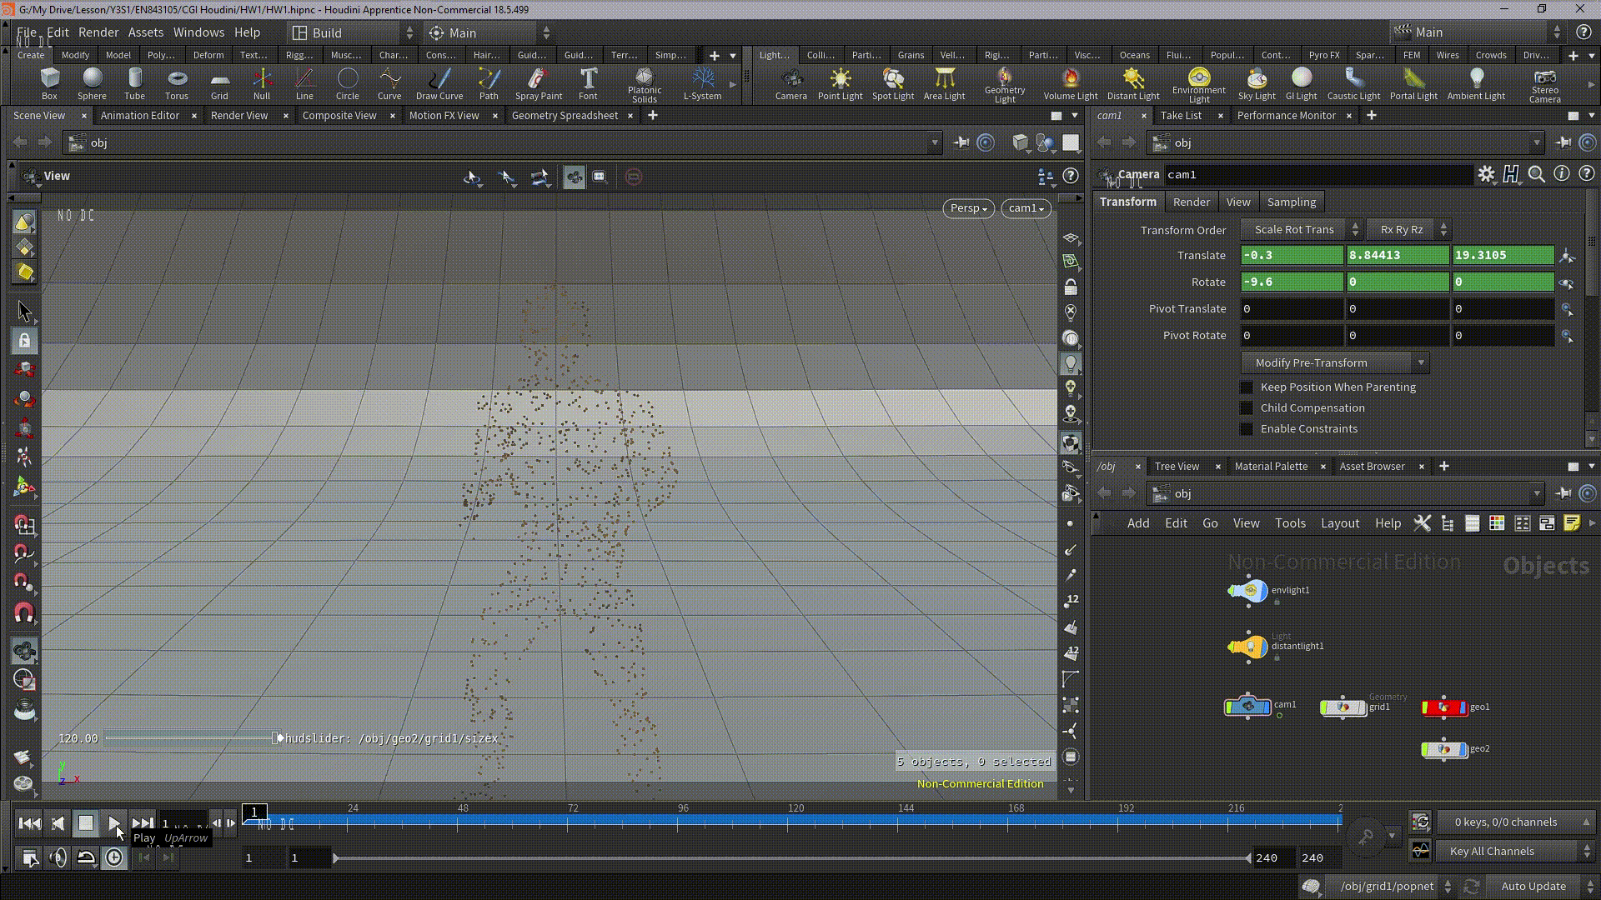Switch to the Render tab
Image resolution: width=1601 pixels, height=900 pixels.
(1190, 201)
